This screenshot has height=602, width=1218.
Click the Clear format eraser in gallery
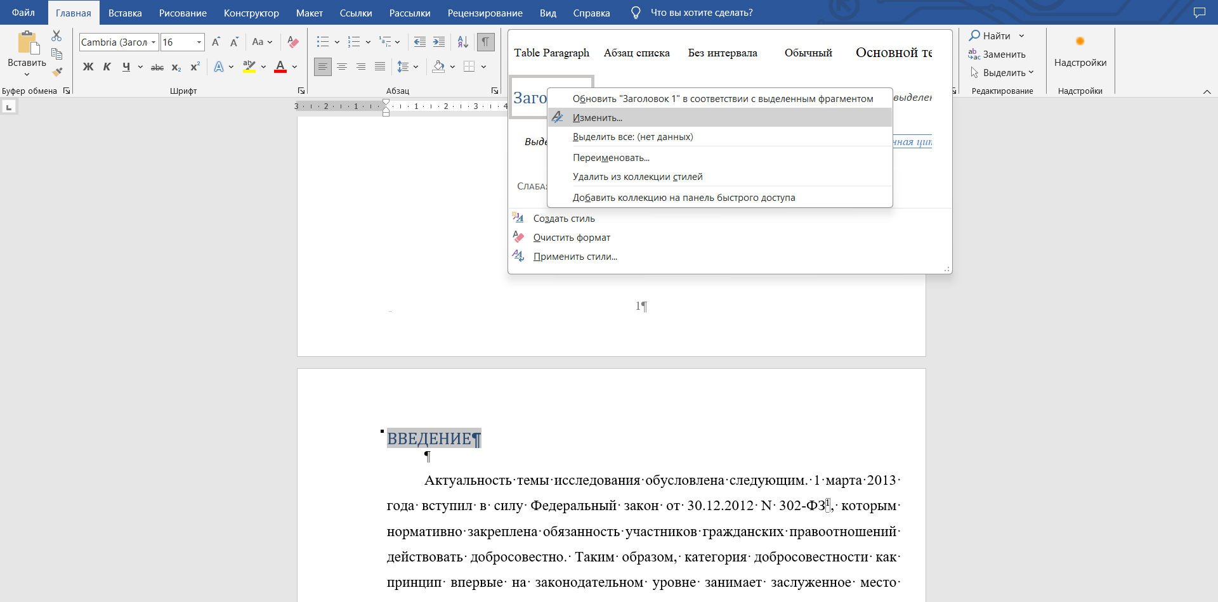coord(518,237)
